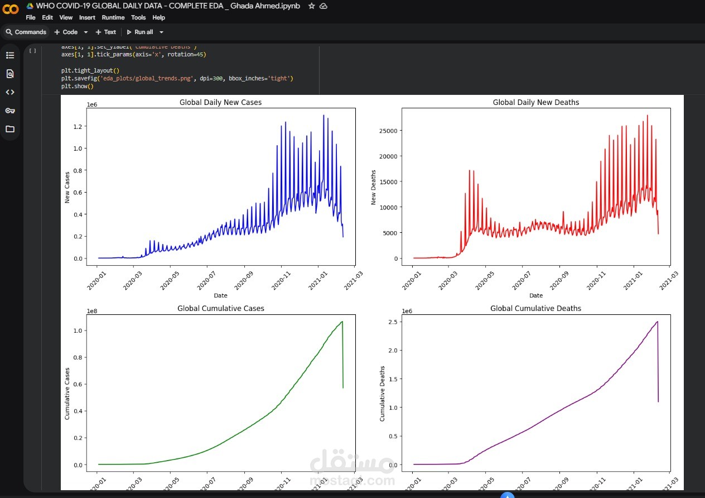
Task: Click the blue floating button at the bottom
Action: click(507, 495)
